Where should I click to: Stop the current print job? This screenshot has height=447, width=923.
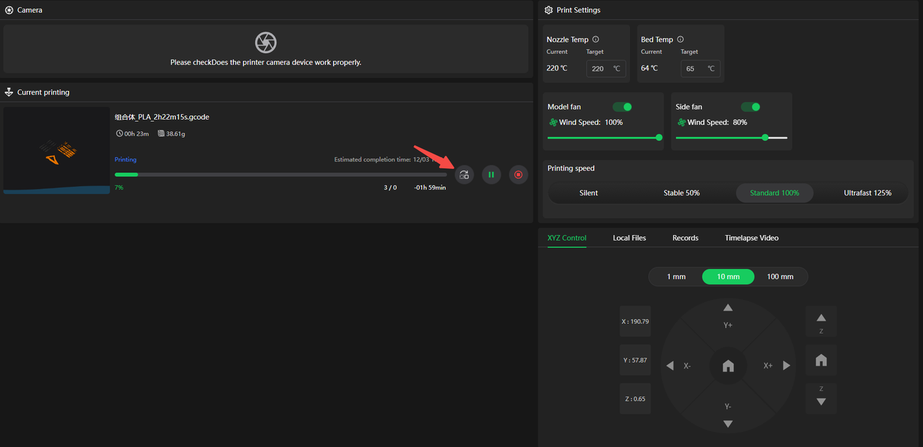coord(518,174)
